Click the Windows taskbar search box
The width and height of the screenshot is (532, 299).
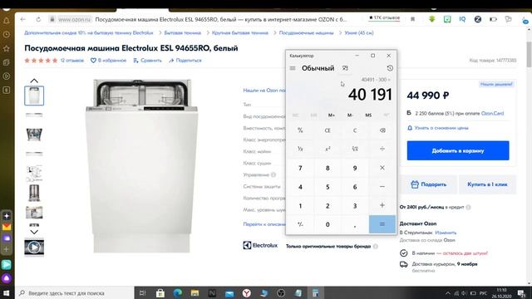tap(74, 293)
